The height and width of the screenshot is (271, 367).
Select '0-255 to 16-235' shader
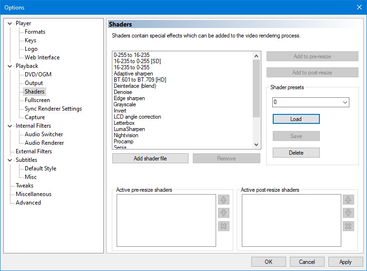(131, 55)
